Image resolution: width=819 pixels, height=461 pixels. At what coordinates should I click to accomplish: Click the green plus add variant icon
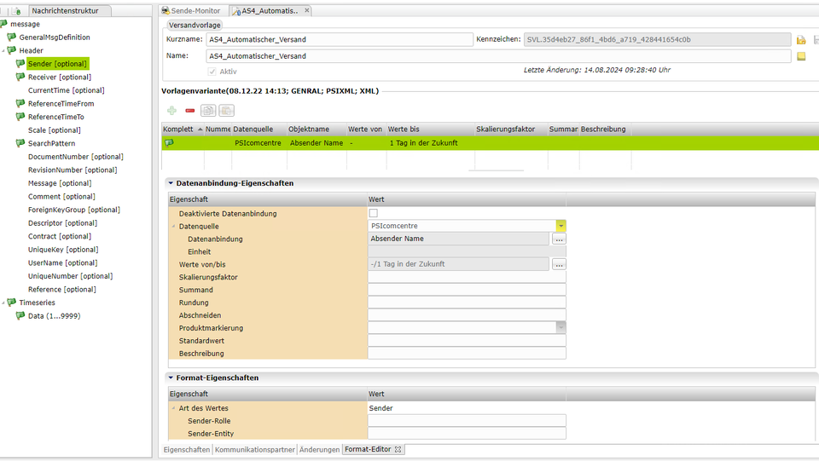[171, 111]
